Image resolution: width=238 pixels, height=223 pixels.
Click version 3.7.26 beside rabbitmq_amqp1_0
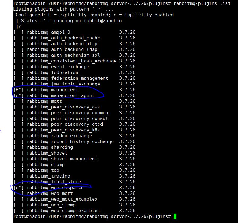pos(127,32)
